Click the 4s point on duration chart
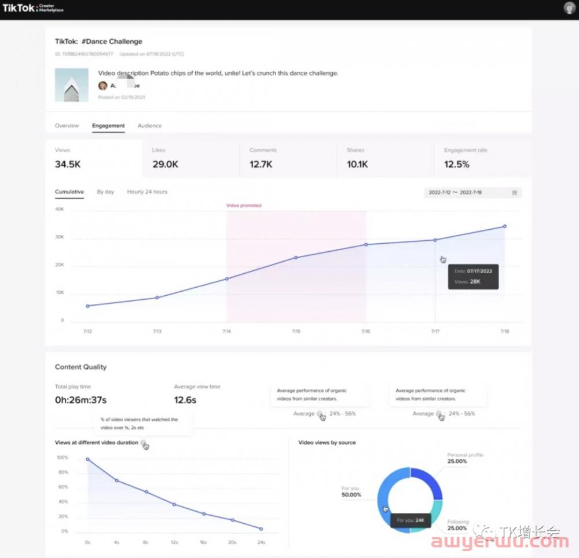Viewport: 579px width, 558px height. (x=117, y=480)
